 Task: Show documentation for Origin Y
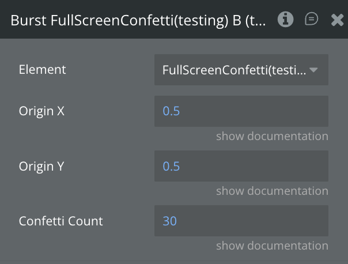(x=272, y=191)
